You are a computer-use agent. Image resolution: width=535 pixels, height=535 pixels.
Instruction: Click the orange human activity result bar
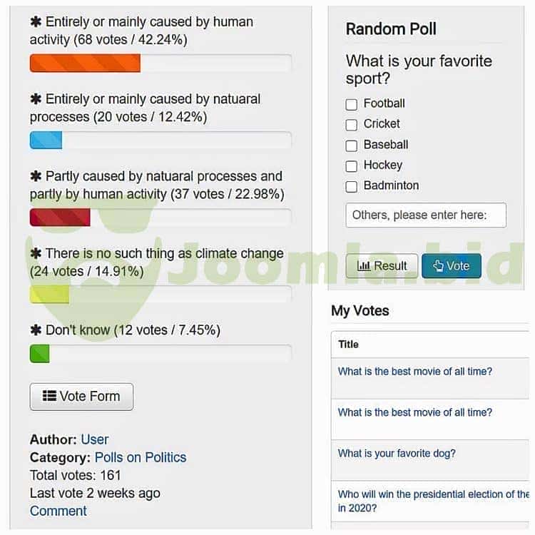(x=85, y=63)
